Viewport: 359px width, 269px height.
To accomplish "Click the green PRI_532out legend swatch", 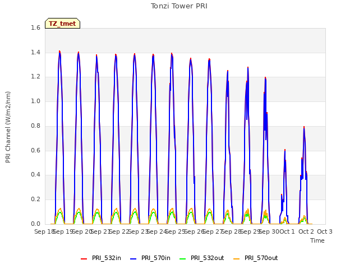I will (183, 259).
